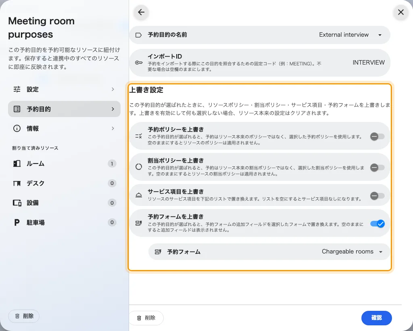The image size is (413, 331).
Task: Click the room door icon next to ルーム
Action: [17, 163]
